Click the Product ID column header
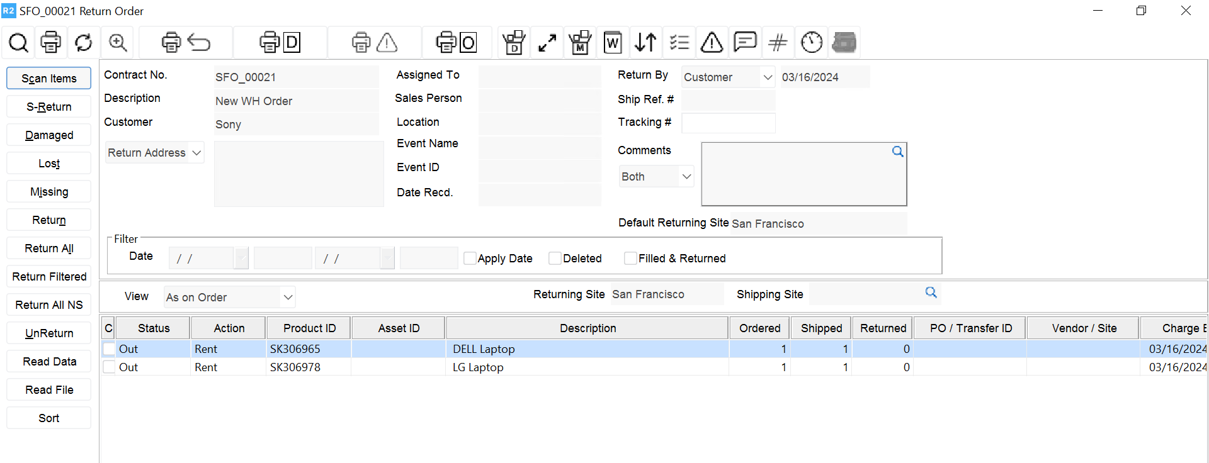Image resolution: width=1209 pixels, height=463 pixels. [309, 328]
